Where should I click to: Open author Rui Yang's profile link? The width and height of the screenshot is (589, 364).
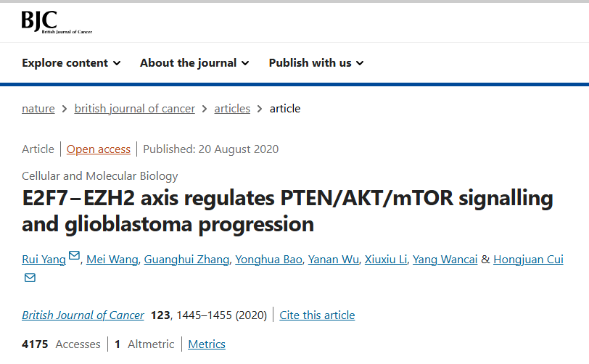coord(44,259)
